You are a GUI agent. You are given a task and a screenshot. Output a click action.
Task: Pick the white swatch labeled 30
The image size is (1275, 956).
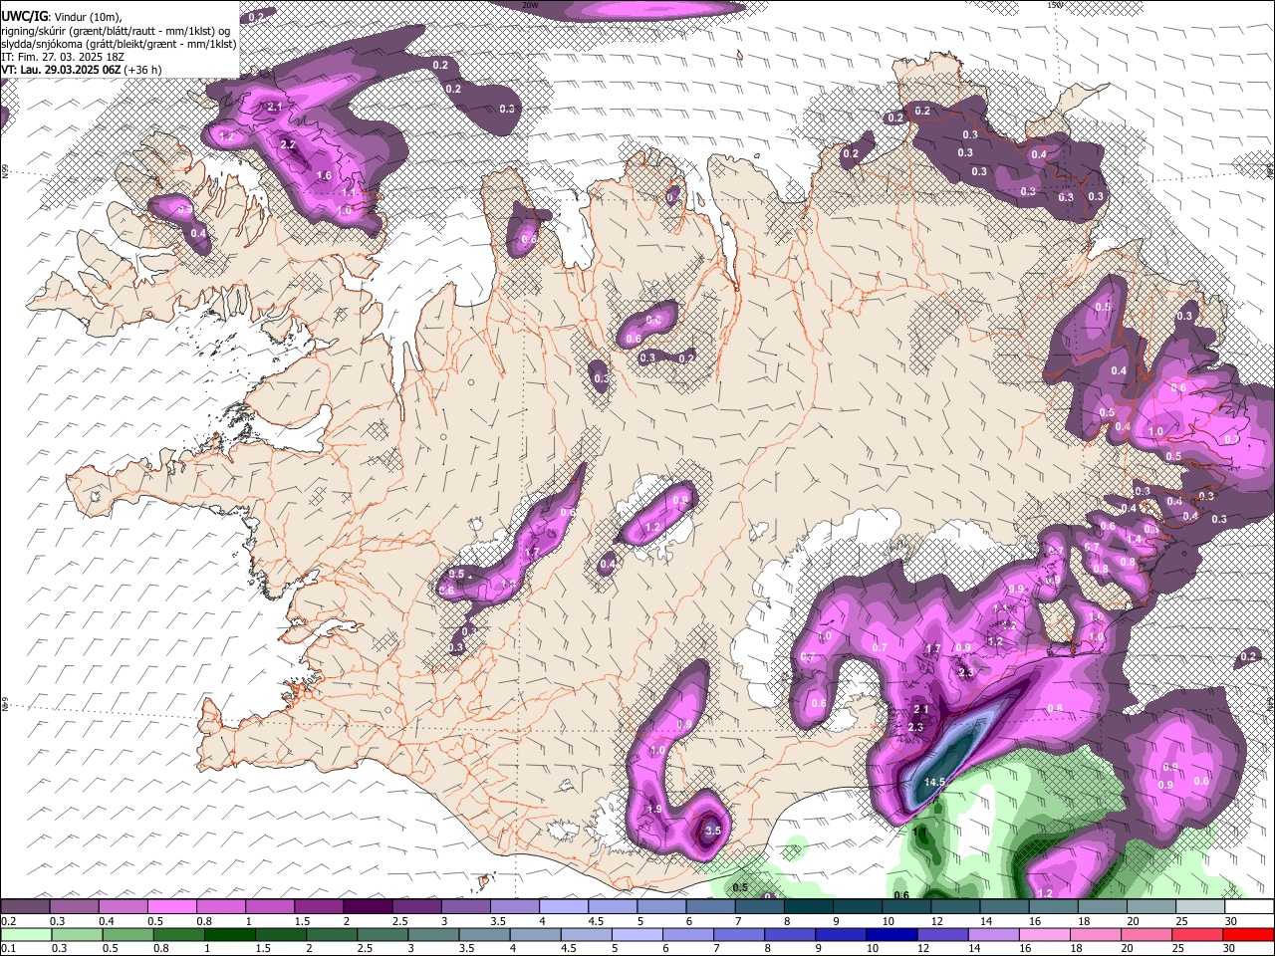click(1249, 906)
